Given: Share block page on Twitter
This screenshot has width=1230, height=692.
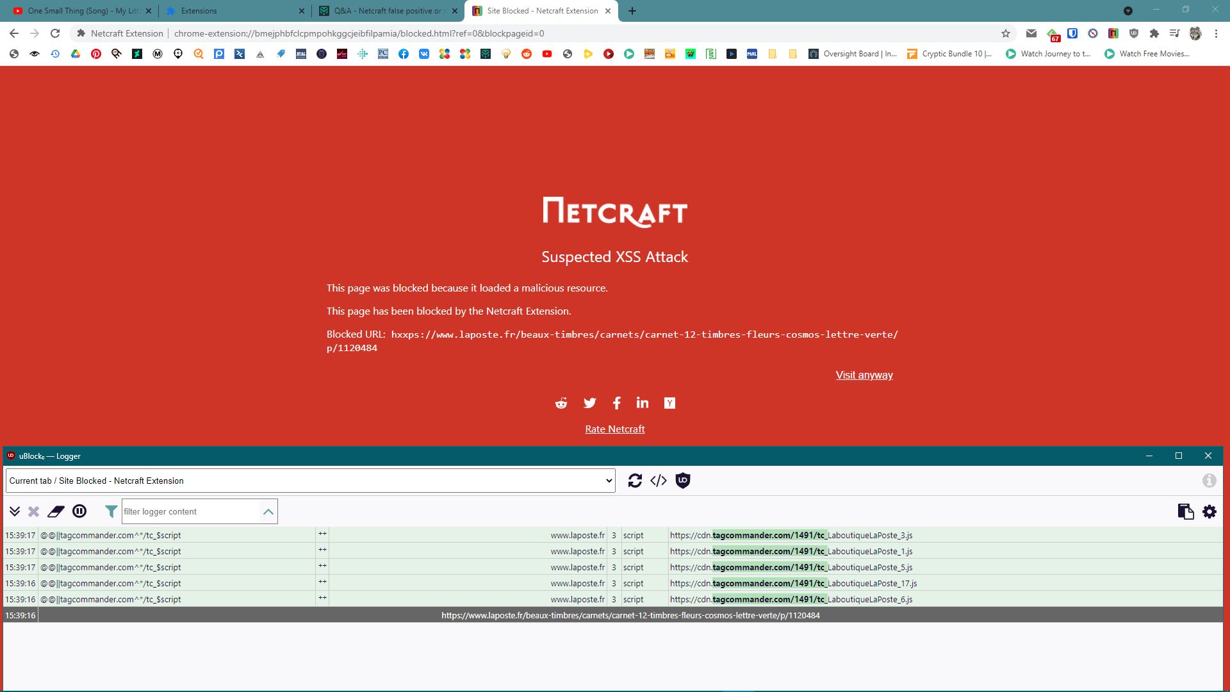Looking at the screenshot, I should click(590, 403).
